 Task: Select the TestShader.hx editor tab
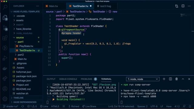point(80,6)
